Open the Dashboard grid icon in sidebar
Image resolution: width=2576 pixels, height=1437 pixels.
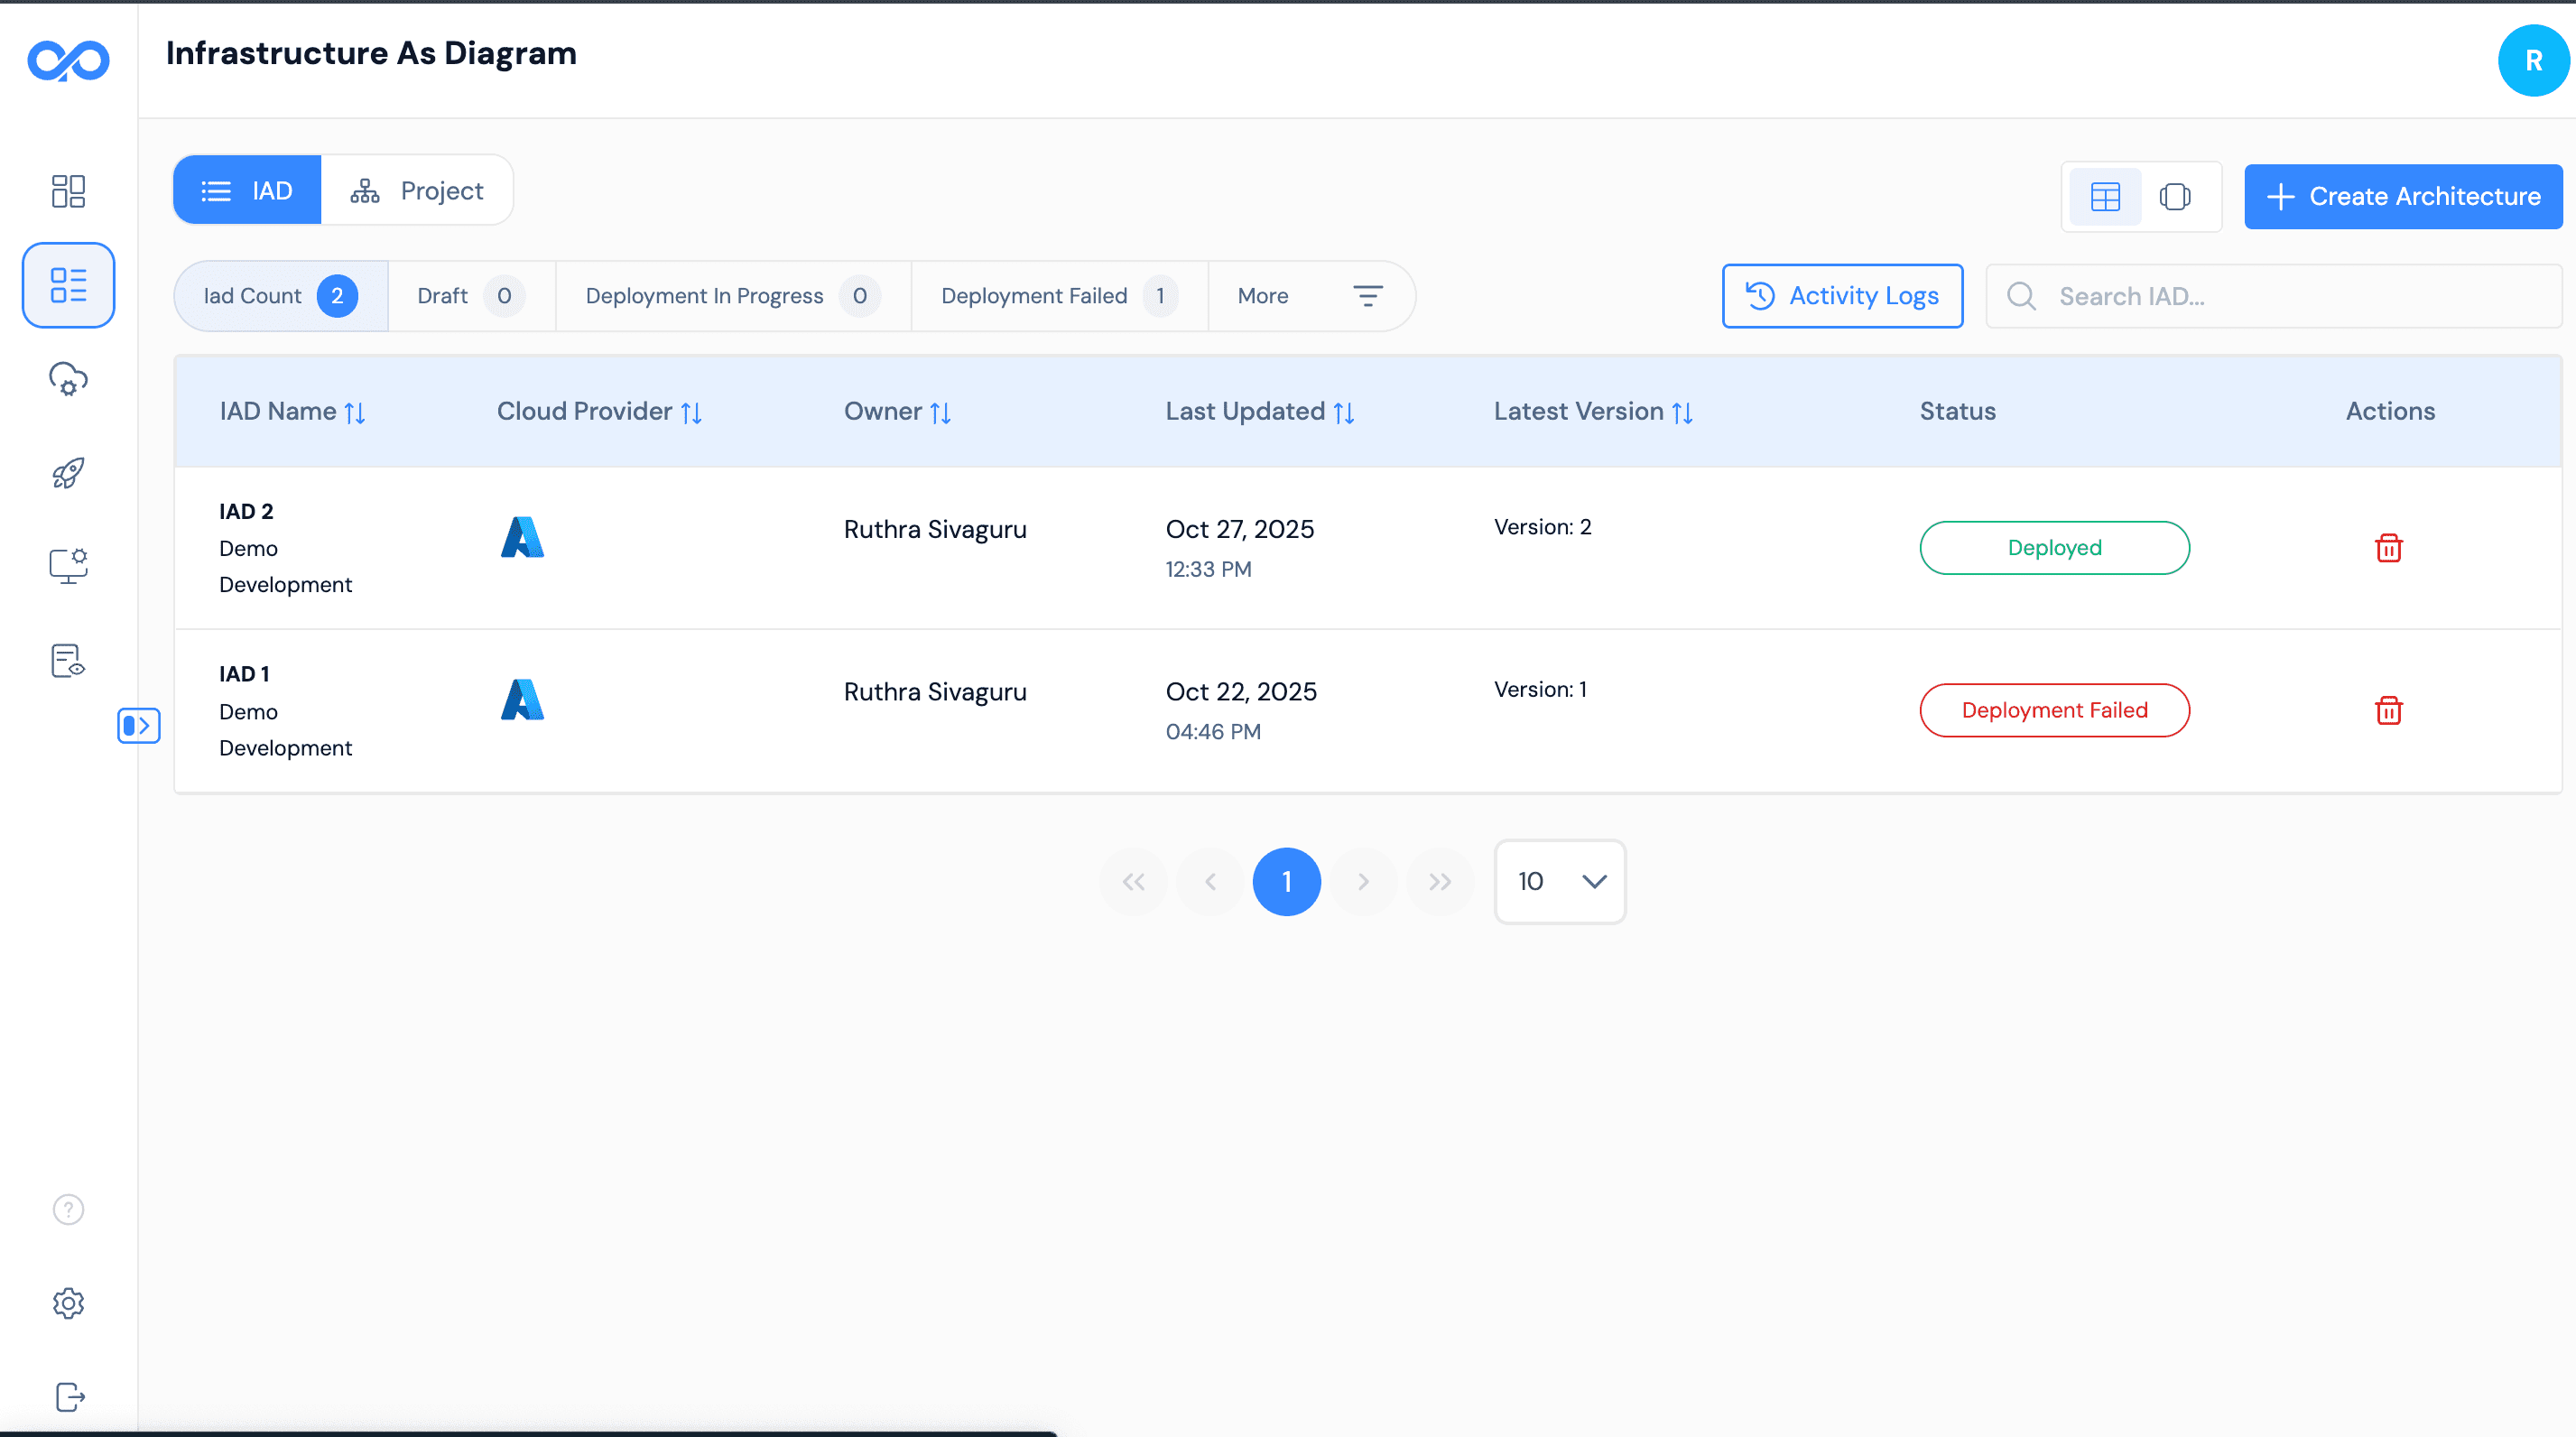(68, 191)
